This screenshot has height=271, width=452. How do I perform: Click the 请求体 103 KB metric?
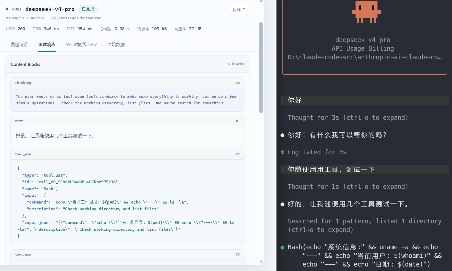tap(152, 29)
